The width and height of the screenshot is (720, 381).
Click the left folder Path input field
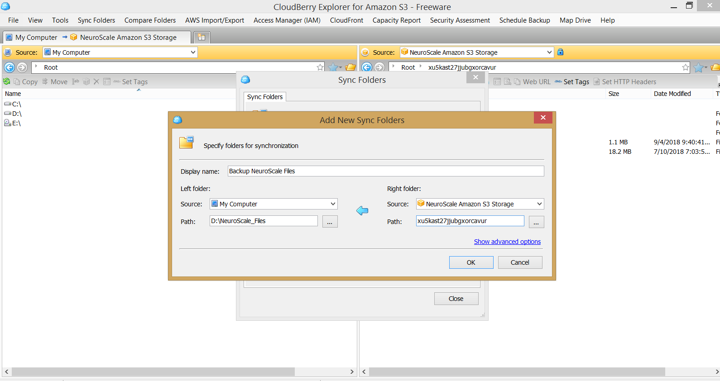click(264, 221)
